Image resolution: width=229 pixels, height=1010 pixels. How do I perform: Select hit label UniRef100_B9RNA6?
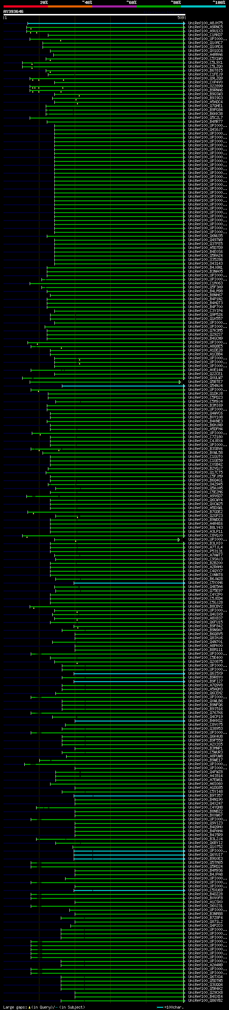[x=205, y=90]
